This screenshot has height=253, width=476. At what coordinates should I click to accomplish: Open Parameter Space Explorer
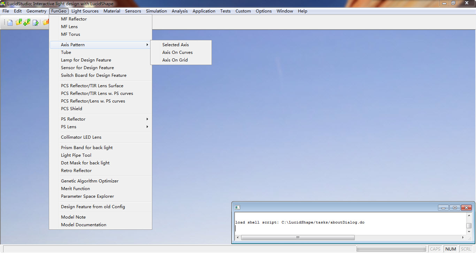coord(100,196)
